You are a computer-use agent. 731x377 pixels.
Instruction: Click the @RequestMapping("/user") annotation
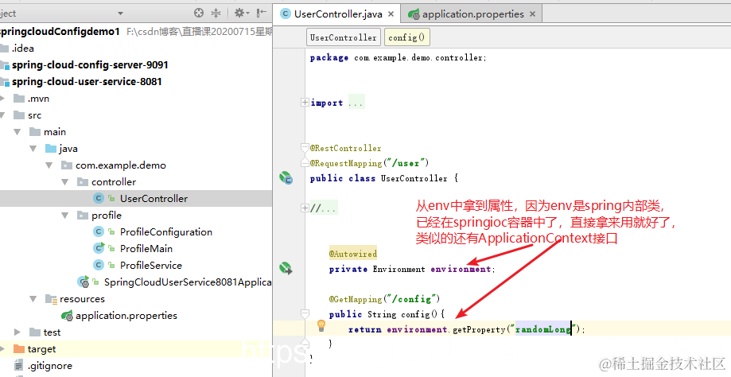tap(369, 163)
